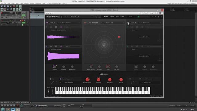Image resolution: width=197 pixels, height=111 pixels.
Task: Click the transport record button
Action: (x=18, y=105)
